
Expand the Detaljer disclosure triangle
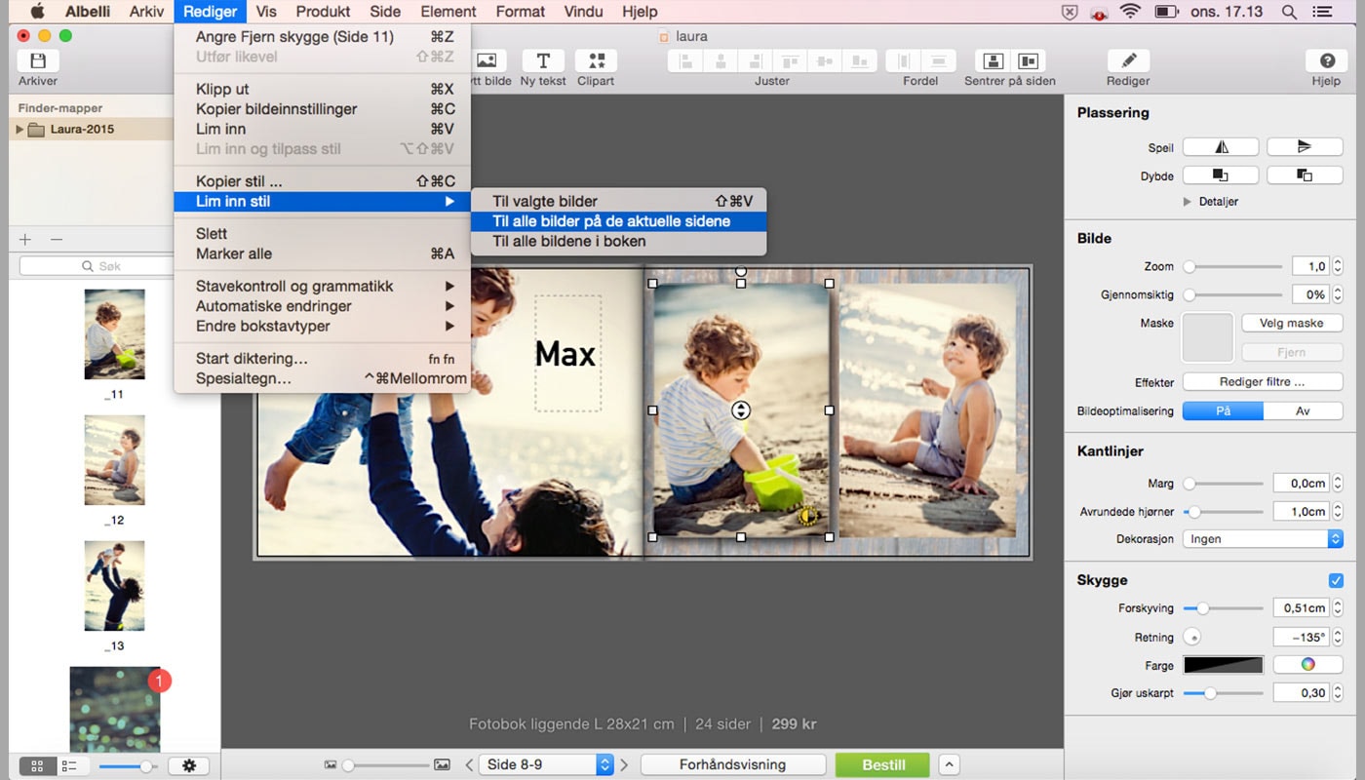point(1188,202)
